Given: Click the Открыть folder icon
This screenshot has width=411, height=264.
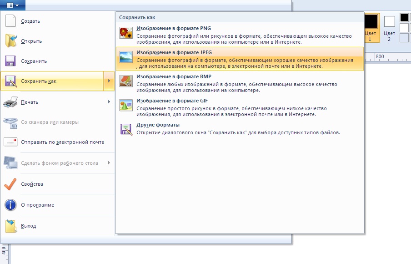Looking at the screenshot, I should 10,41.
